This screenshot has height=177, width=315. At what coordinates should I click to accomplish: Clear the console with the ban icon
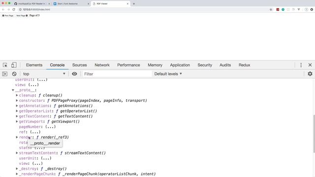coord(14,74)
